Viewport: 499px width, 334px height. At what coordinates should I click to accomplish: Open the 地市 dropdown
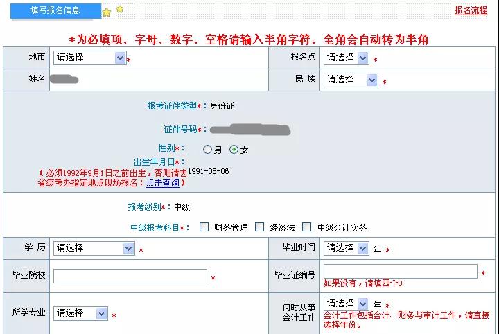pyautogui.click(x=89, y=58)
